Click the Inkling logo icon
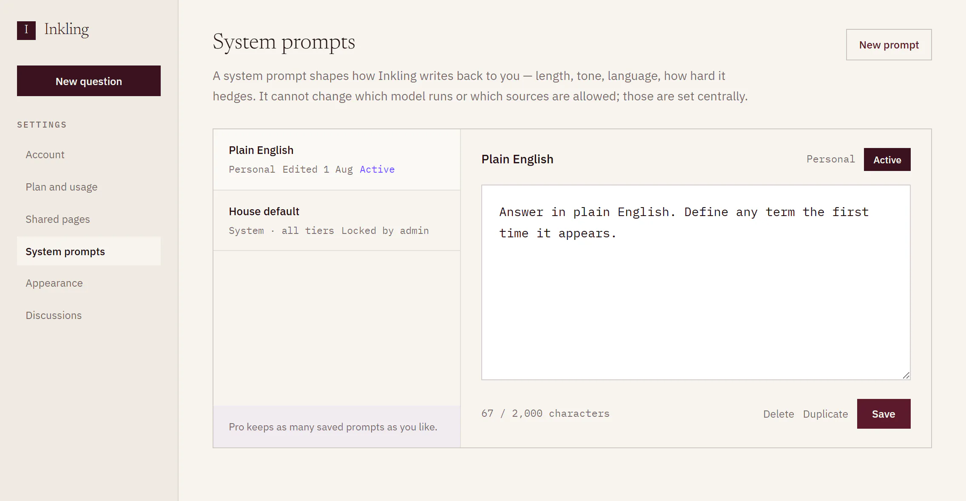Screen dimensions: 966x501 [26, 30]
